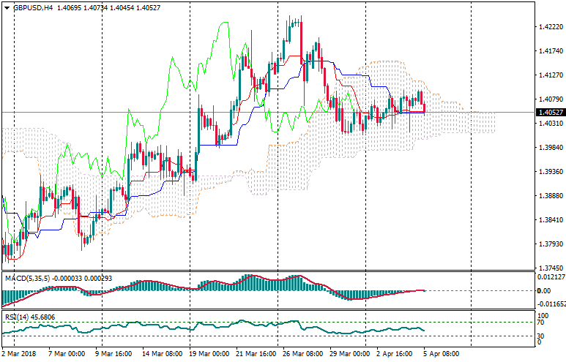The image size is (566, 362).
Task: Click the MACD 0.012127 scale value
Action: [x=551, y=277]
